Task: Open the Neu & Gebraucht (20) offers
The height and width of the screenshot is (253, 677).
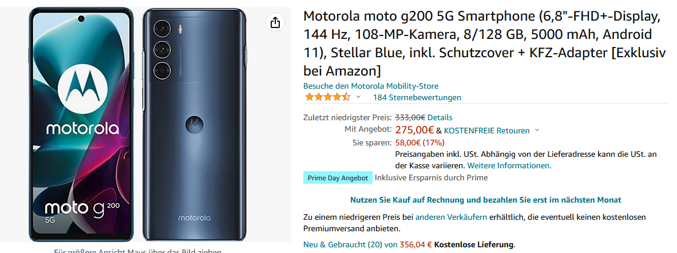Action: (x=343, y=244)
